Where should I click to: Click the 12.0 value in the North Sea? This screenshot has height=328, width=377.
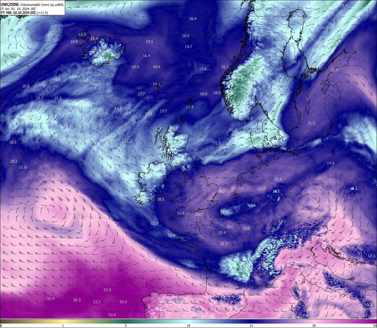(201, 140)
